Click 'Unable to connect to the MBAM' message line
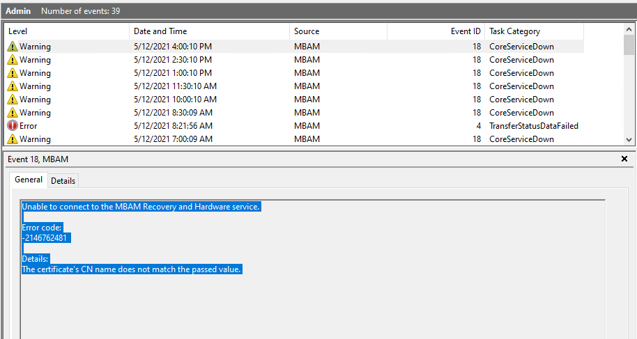637x339 pixels. tap(141, 207)
